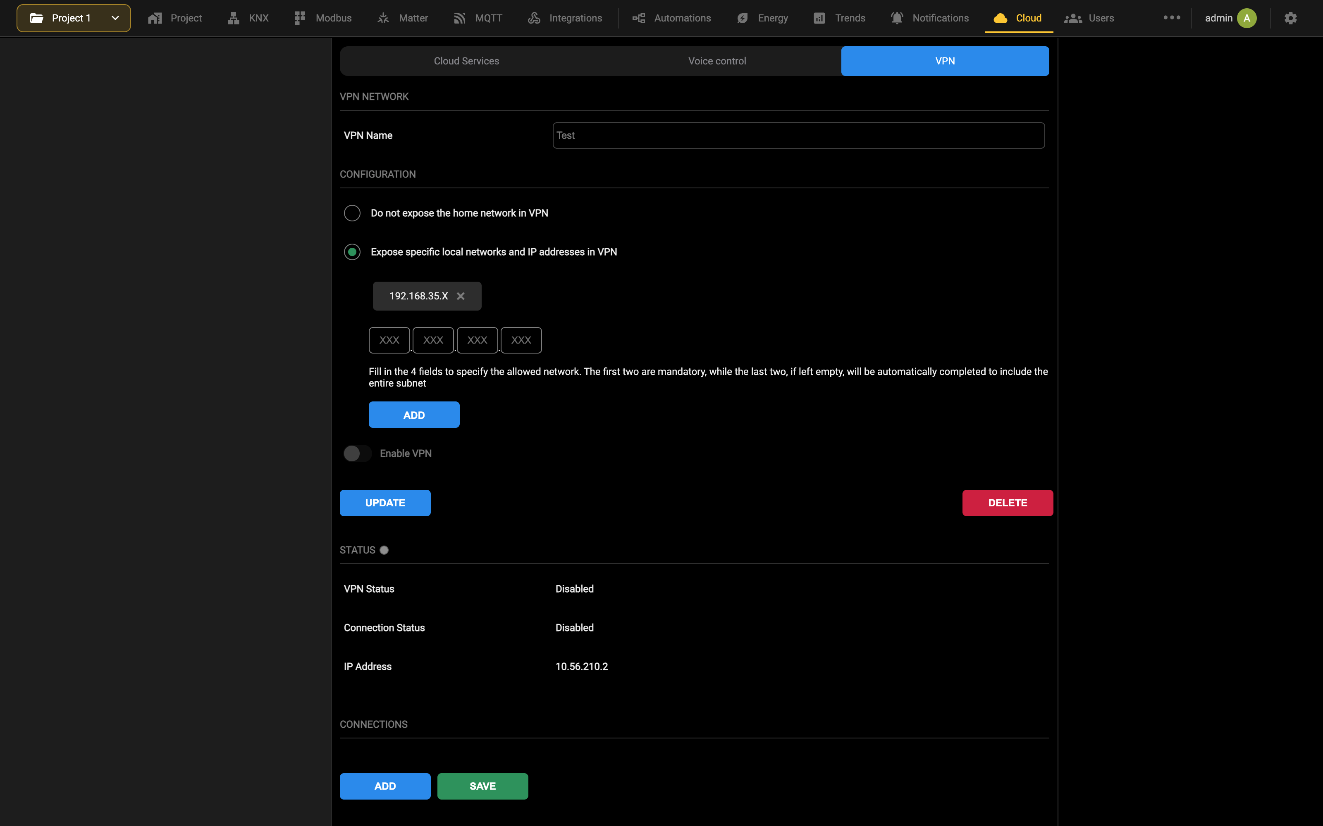The image size is (1323, 826).
Task: Click the red DELETE button
Action: (x=1008, y=503)
